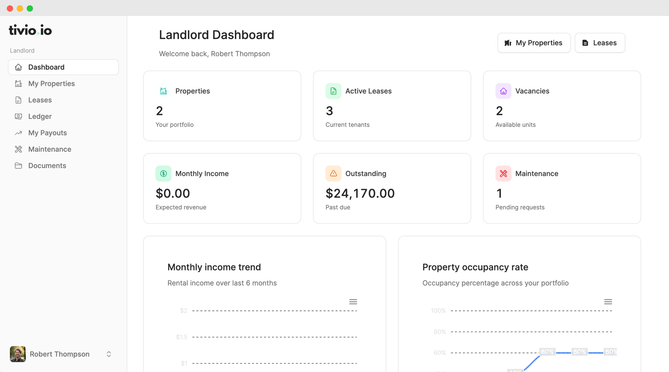This screenshot has width=669, height=372.
Task: Click the tivio.io logo
Action: pos(30,30)
